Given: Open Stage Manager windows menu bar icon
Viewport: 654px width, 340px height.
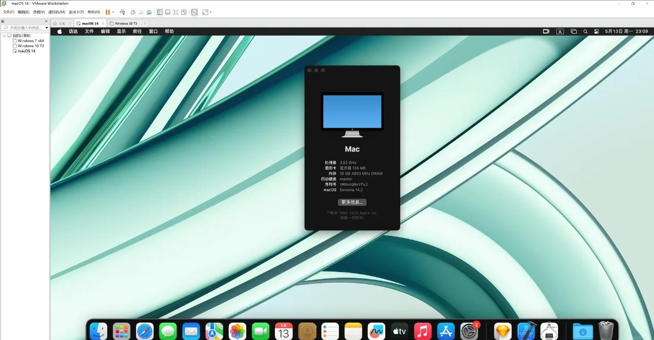Looking at the screenshot, I should coord(573,31).
